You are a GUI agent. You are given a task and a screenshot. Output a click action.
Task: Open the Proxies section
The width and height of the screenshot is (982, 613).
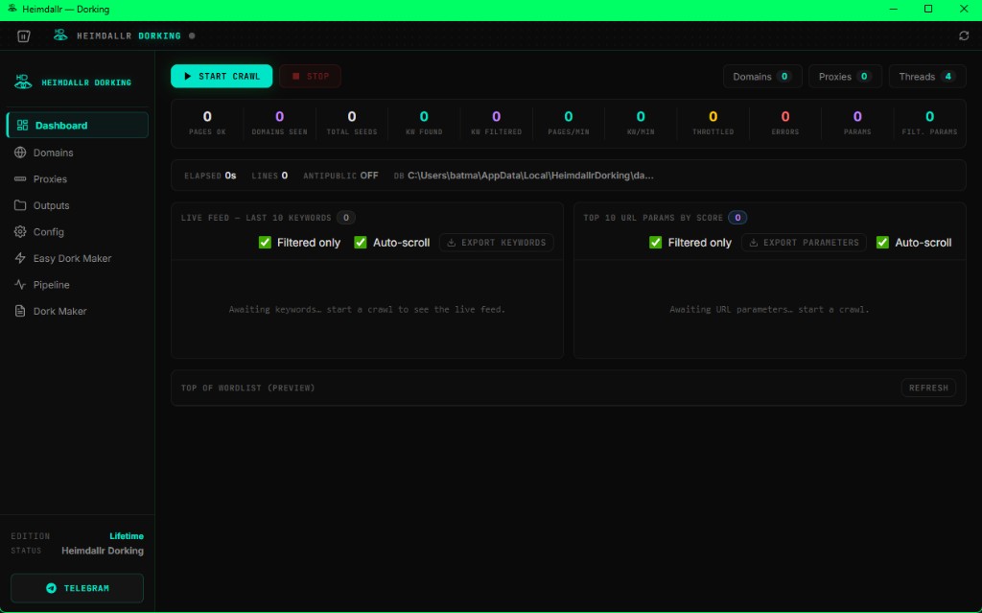click(77, 178)
